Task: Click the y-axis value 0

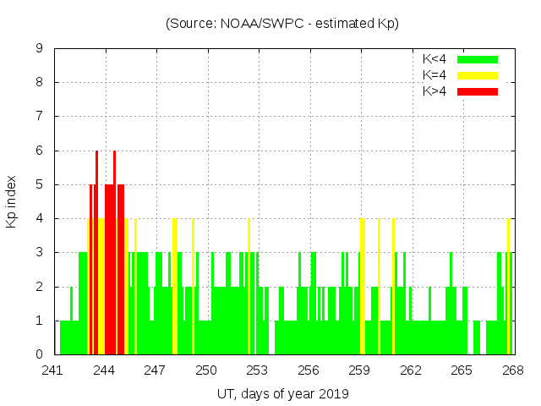Action: point(40,354)
